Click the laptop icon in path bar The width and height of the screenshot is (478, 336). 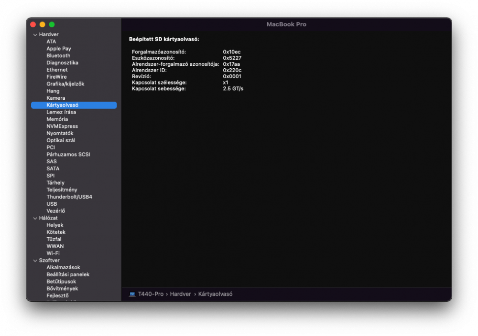coord(132,294)
